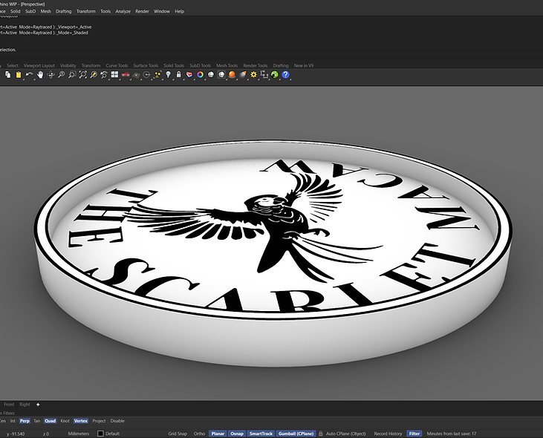Switch to the Right viewport tab
This screenshot has width=543, height=438.
click(25, 405)
